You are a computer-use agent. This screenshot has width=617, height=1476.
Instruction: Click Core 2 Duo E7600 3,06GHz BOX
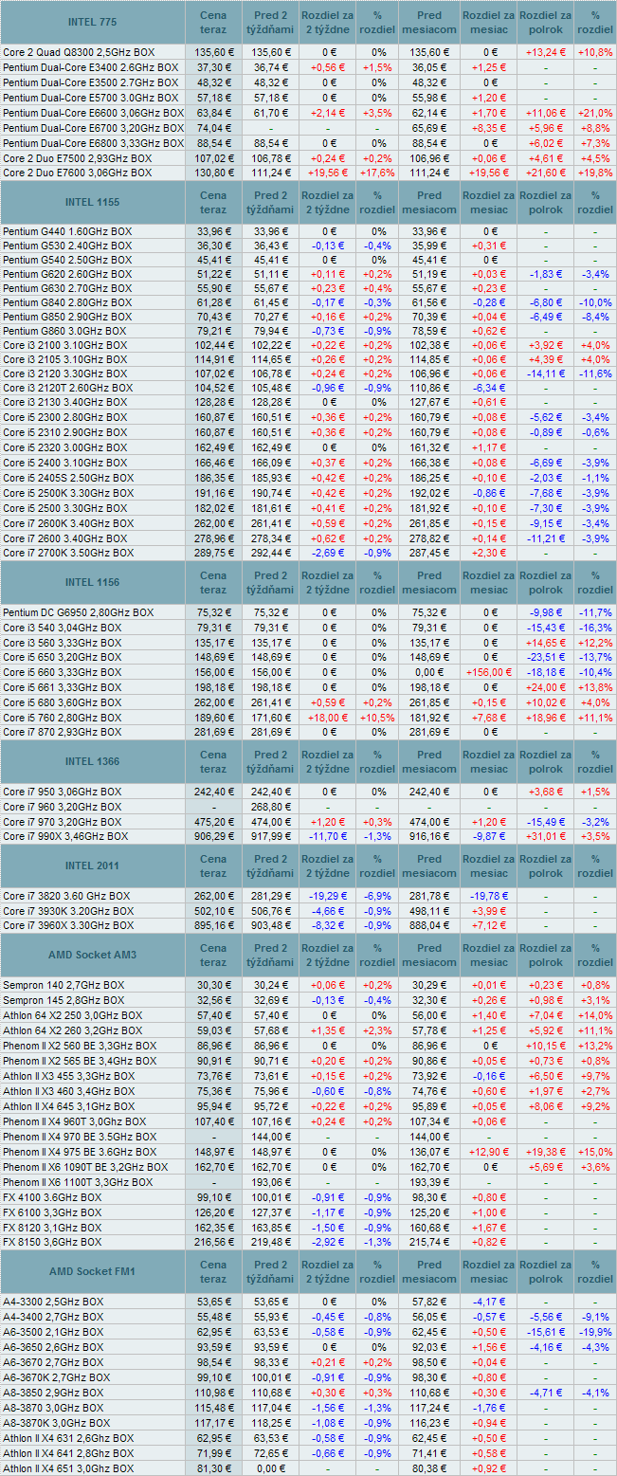pos(77,173)
